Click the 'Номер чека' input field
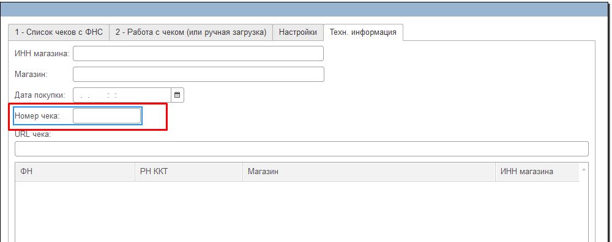Viewport: 612px width, 242px height. click(106, 116)
